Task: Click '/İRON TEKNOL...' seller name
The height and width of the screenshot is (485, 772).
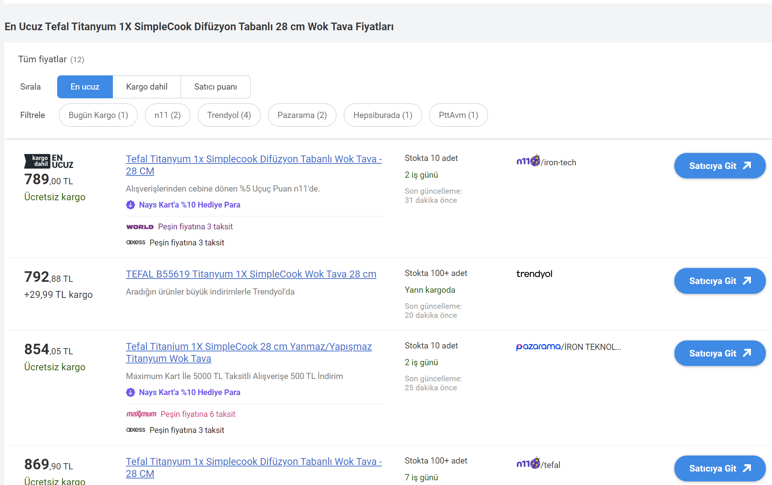Action: pos(591,347)
